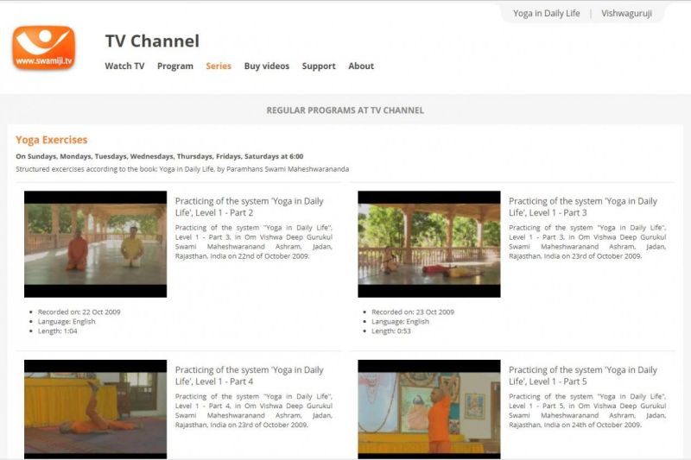Image resolution: width=691 pixels, height=460 pixels.
Task: Open the Level 1 - Part 3 video thumbnail
Action: click(429, 244)
